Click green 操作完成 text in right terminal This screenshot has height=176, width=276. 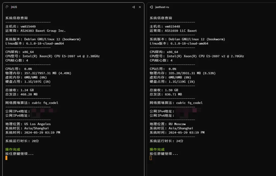[157, 149]
